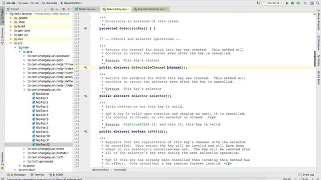
Task: Switch to the NioServer.java tab
Action: [x=87, y=9]
